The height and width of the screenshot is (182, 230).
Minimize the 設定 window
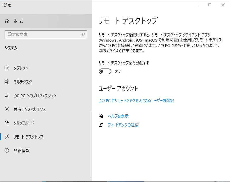[197, 5]
